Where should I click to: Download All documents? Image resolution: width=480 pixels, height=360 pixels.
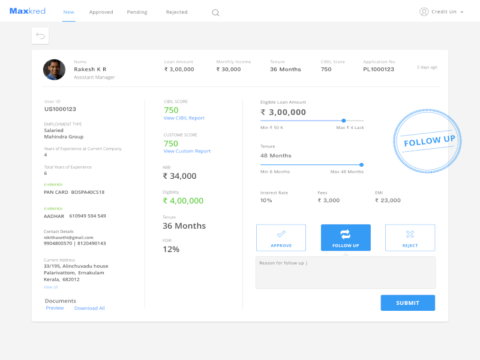click(89, 308)
